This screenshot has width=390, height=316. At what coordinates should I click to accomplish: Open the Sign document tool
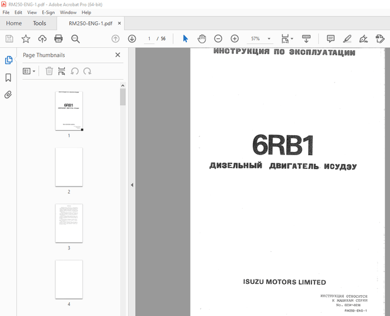tap(364, 39)
